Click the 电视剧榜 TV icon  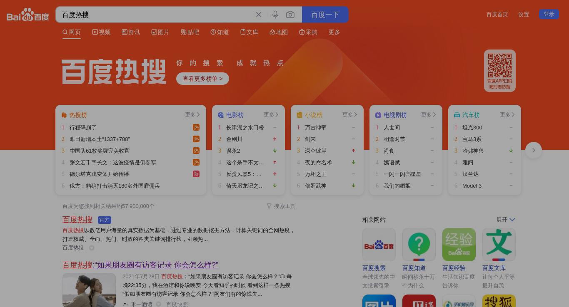click(378, 115)
